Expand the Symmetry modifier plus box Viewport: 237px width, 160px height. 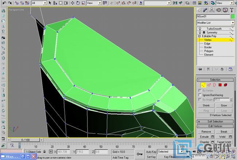pyautogui.click(x=204, y=33)
